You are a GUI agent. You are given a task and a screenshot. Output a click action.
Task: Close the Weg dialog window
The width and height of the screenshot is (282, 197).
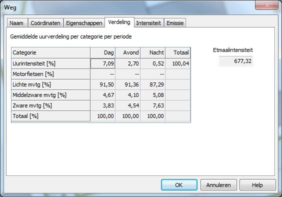click(x=266, y=5)
